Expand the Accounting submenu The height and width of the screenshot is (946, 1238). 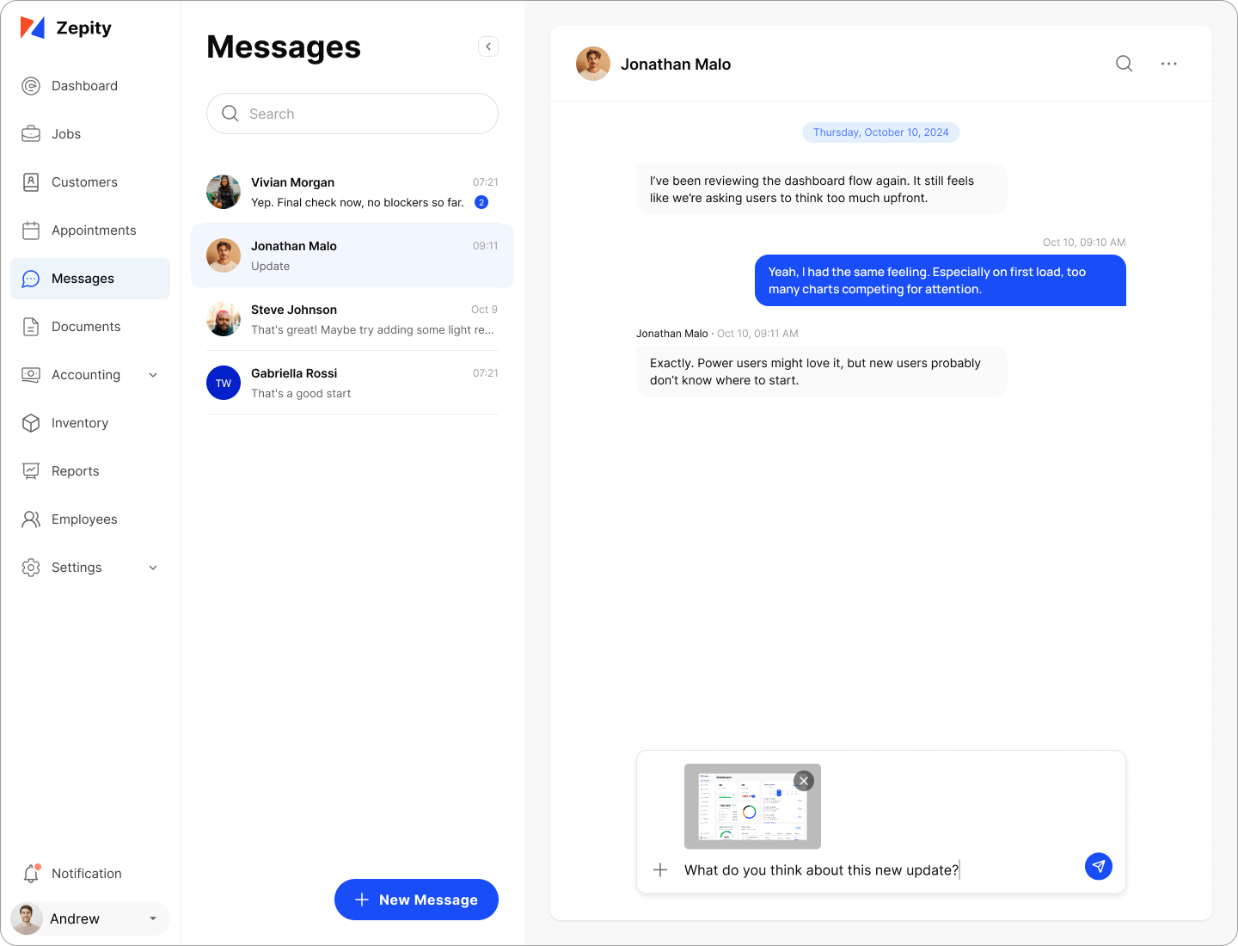click(x=153, y=375)
